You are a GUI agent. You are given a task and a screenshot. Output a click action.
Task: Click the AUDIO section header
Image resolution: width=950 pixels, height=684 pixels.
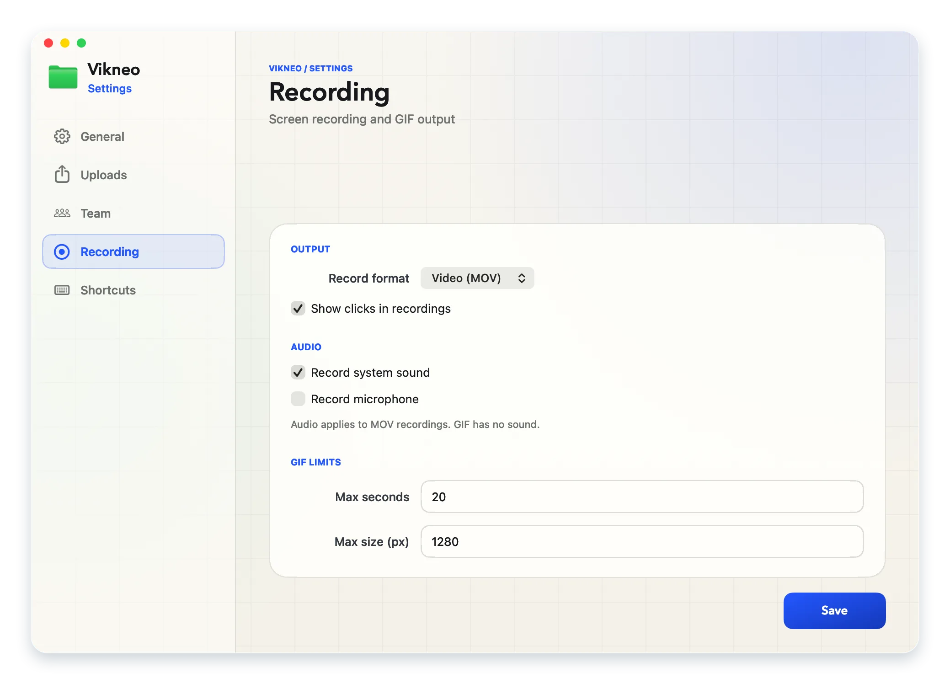coord(306,347)
